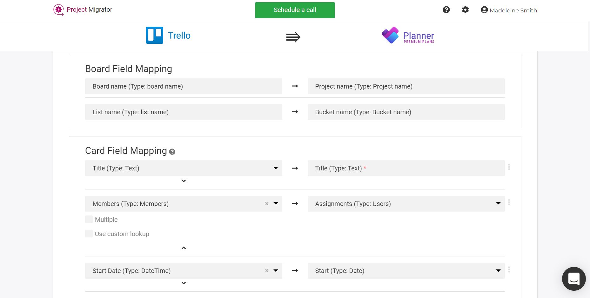This screenshot has width=590, height=298.
Task: Click the List name (Type: list name) field
Action: pyautogui.click(x=184, y=112)
